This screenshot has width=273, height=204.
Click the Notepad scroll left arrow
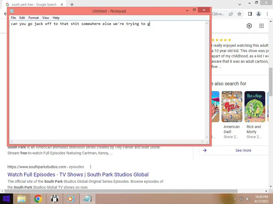pyautogui.click(x=12, y=141)
